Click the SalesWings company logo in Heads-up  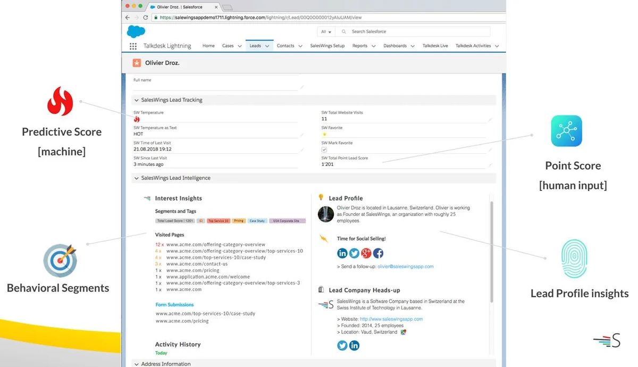pos(326,305)
